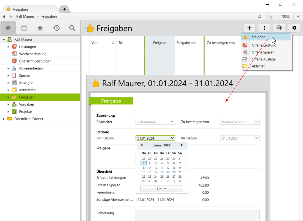The height and width of the screenshot is (221, 303).
Task: Open Wochenerfassung in the sidebar tree
Action: click(x=33, y=54)
